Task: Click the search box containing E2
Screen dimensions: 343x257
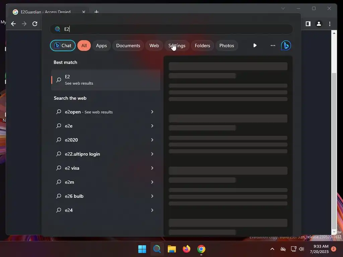Action: coord(171,29)
